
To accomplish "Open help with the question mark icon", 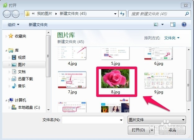I will tap(184, 24).
